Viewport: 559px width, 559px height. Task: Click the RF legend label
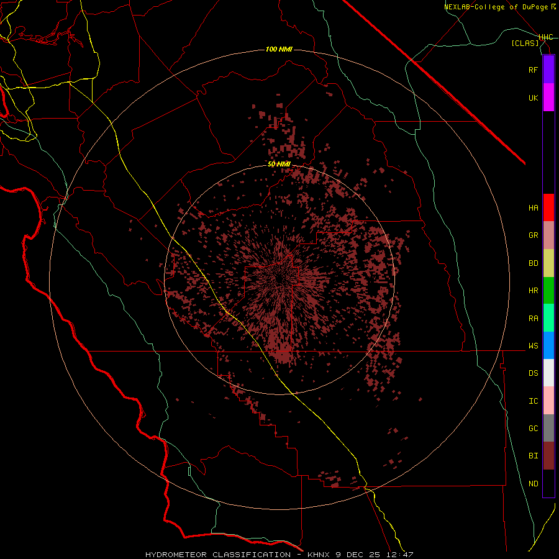click(x=533, y=70)
